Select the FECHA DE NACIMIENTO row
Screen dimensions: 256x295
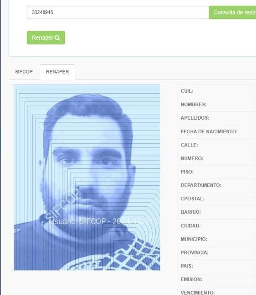[x=217, y=131]
